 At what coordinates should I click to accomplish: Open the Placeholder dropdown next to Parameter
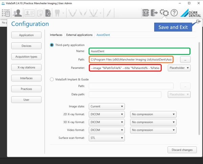pos(179,68)
